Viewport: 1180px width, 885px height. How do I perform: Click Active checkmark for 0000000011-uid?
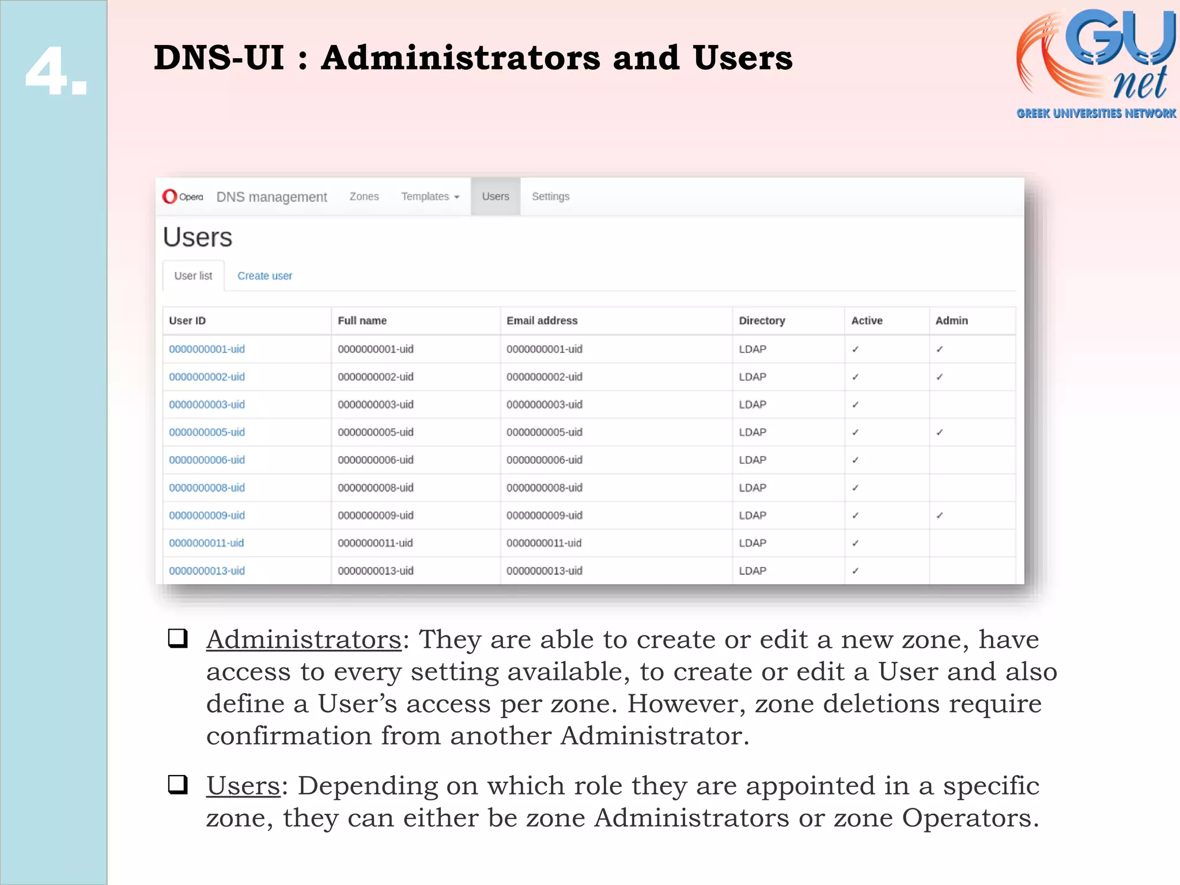coord(856,543)
